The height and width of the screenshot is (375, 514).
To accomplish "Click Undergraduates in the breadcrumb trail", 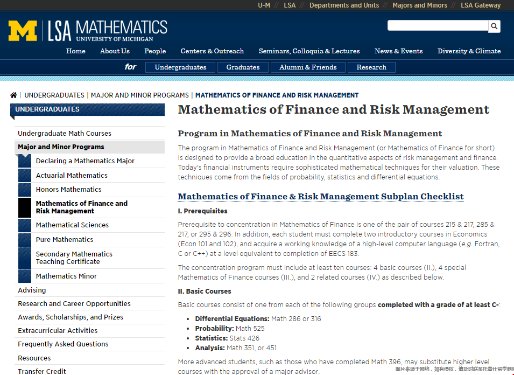I will tap(54, 95).
